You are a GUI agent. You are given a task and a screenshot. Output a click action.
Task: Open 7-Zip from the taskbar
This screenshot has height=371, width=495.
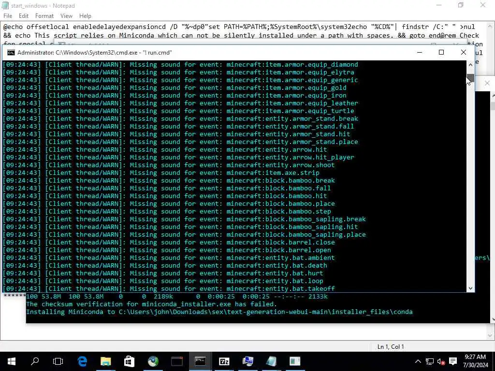coord(224,361)
